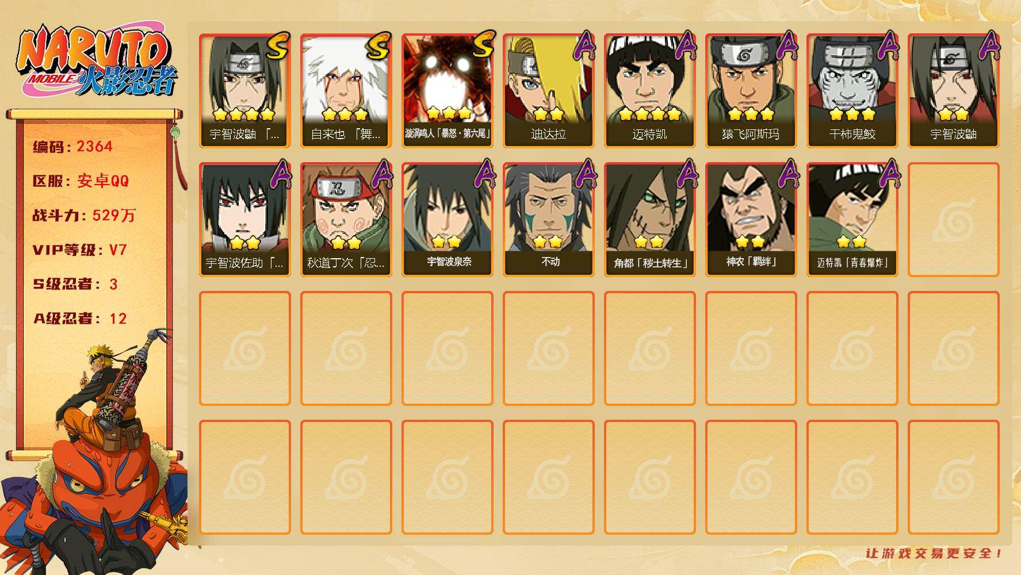The image size is (1021, 575).
Task: Click the 战斗力: 529万 stat line
Action: [x=84, y=216]
